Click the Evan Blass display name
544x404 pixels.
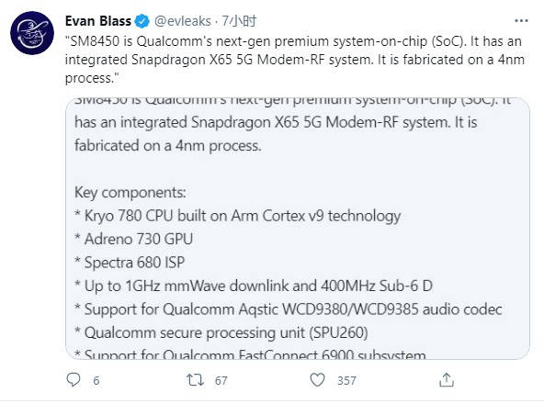(x=98, y=21)
